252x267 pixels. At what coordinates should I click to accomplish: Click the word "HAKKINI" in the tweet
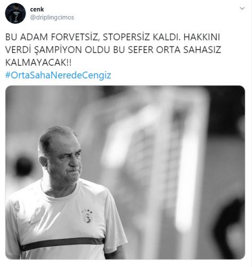pos(202,37)
